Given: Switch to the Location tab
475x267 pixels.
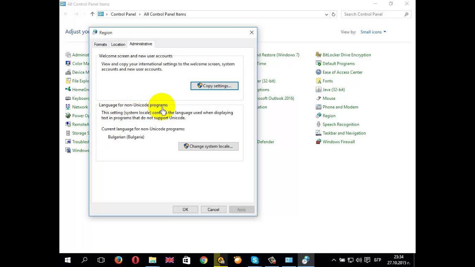Looking at the screenshot, I should tap(118, 44).
